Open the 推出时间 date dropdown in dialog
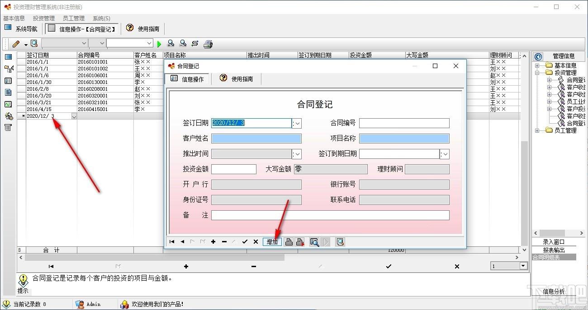The height and width of the screenshot is (310, 588). click(x=297, y=154)
